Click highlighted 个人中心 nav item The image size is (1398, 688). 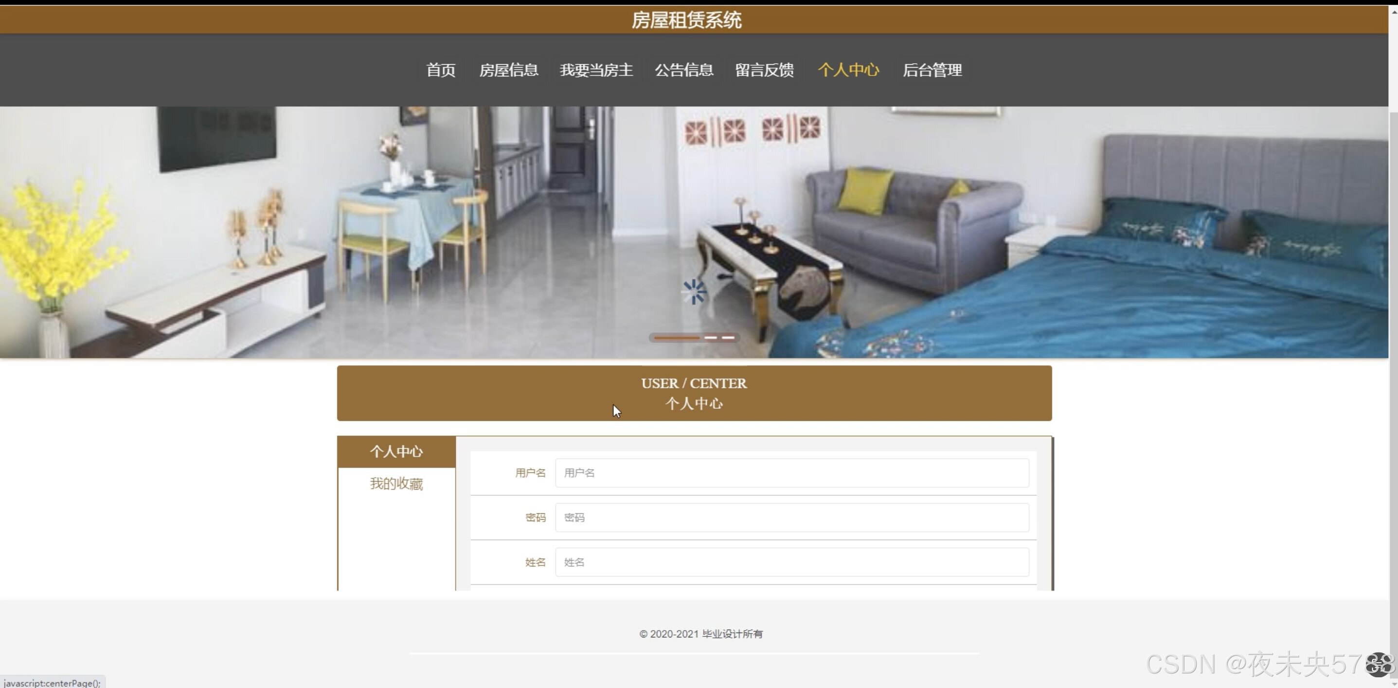[848, 70]
